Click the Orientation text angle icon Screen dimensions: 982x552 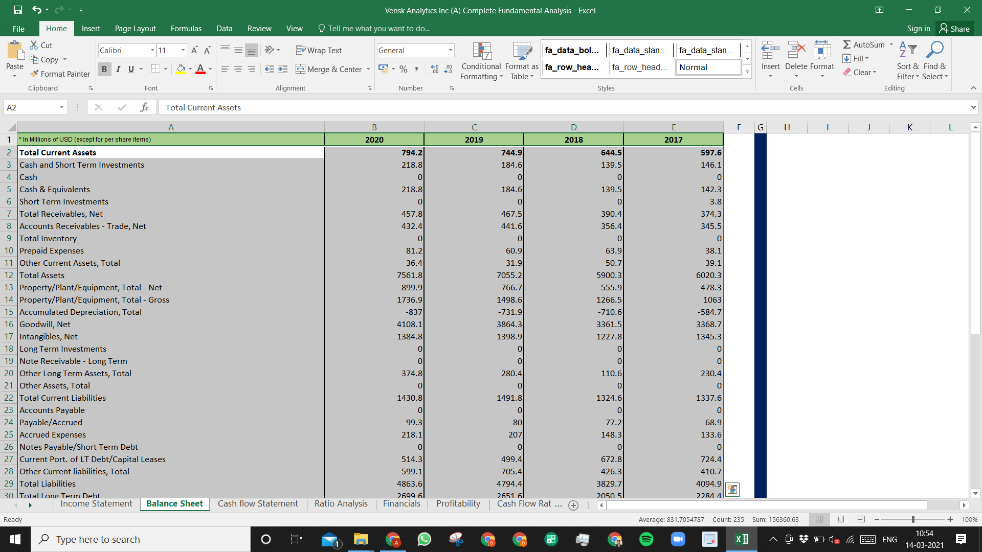point(269,50)
